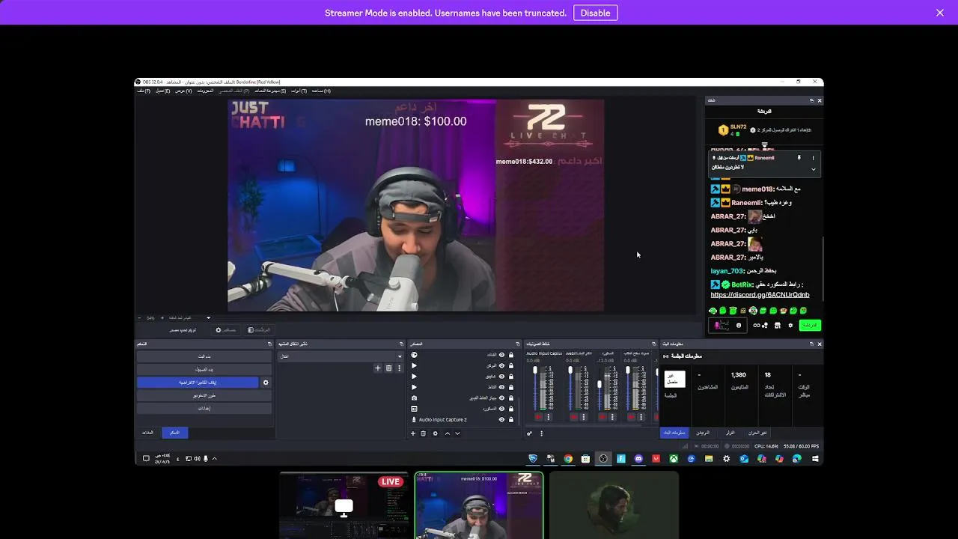958x539 pixels.
Task: Switch to the blue stream info tab
Action: 674,433
